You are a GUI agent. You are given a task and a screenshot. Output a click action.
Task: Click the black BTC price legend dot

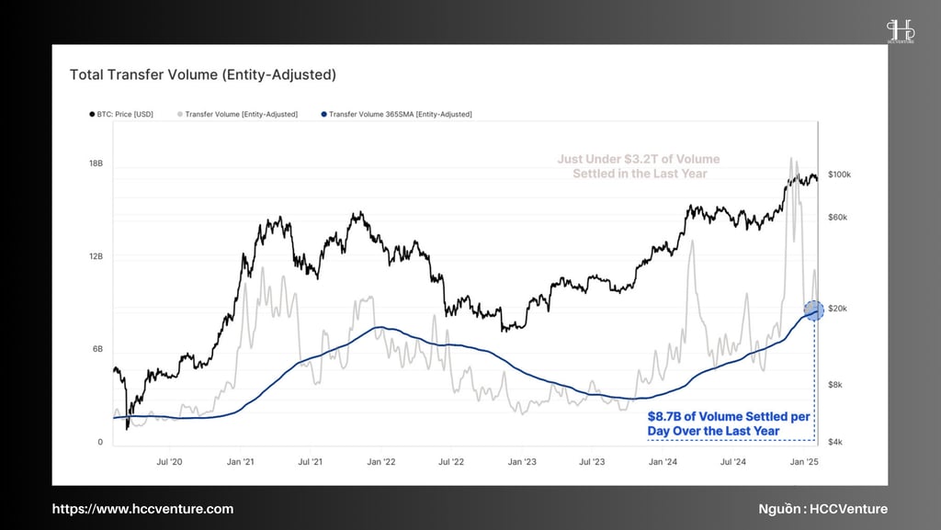92,114
